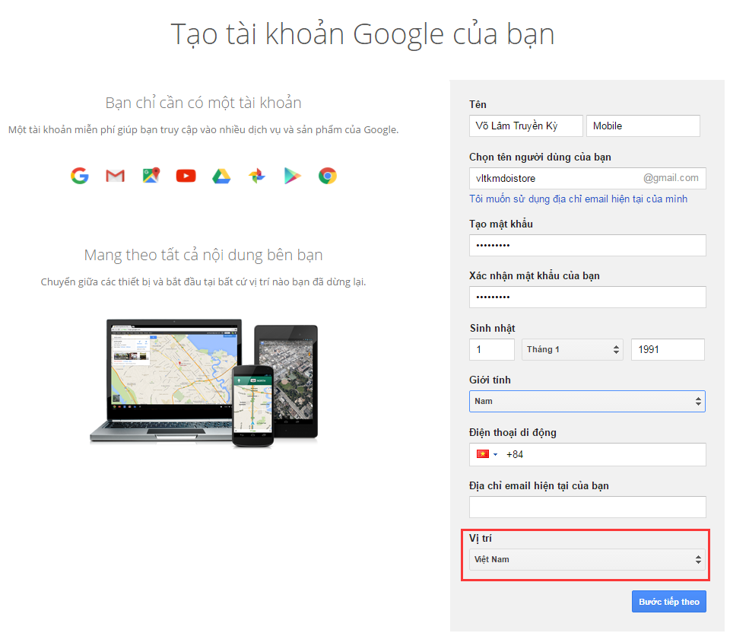
Task: Click the Vietnam flag in phone field
Action: 483,454
